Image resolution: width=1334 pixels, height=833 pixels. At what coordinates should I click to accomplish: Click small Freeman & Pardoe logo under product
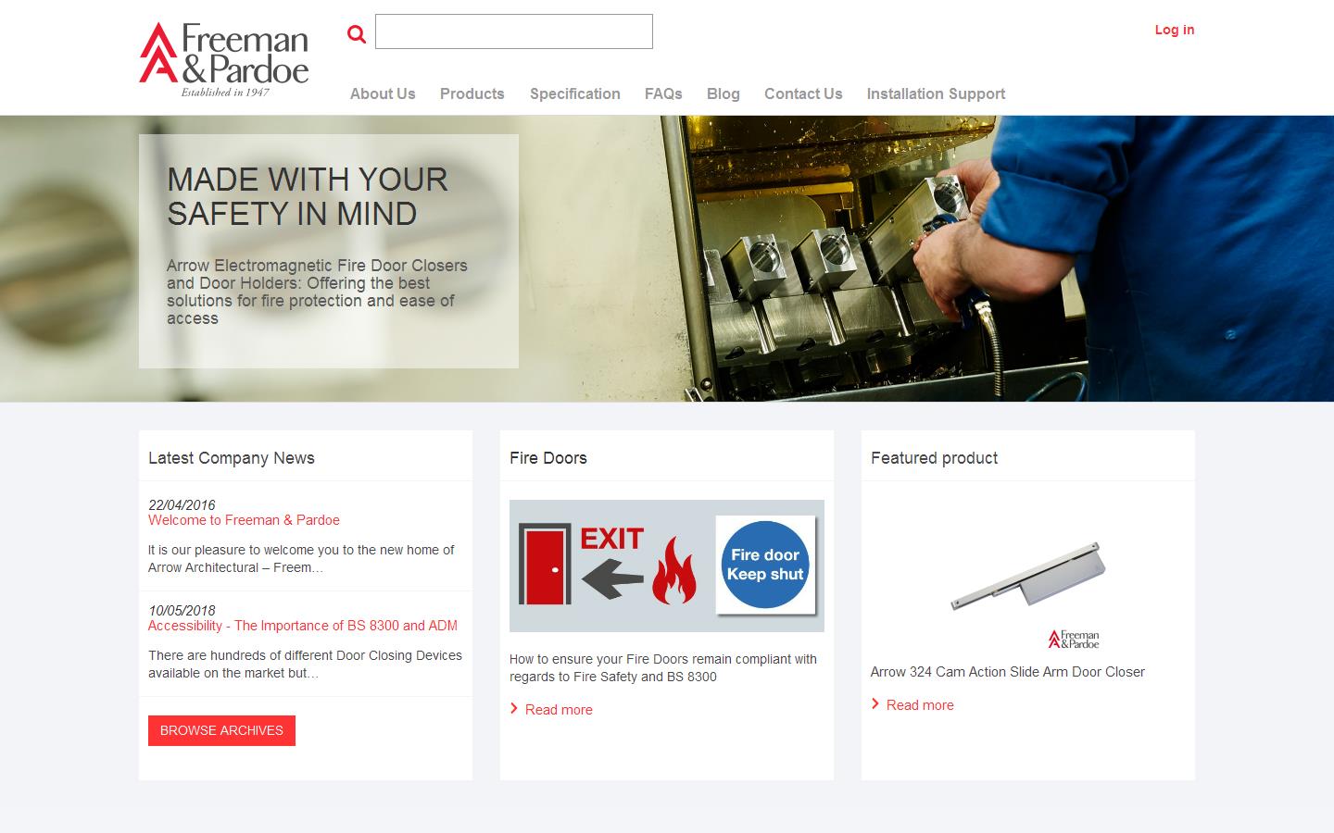[x=1074, y=639]
